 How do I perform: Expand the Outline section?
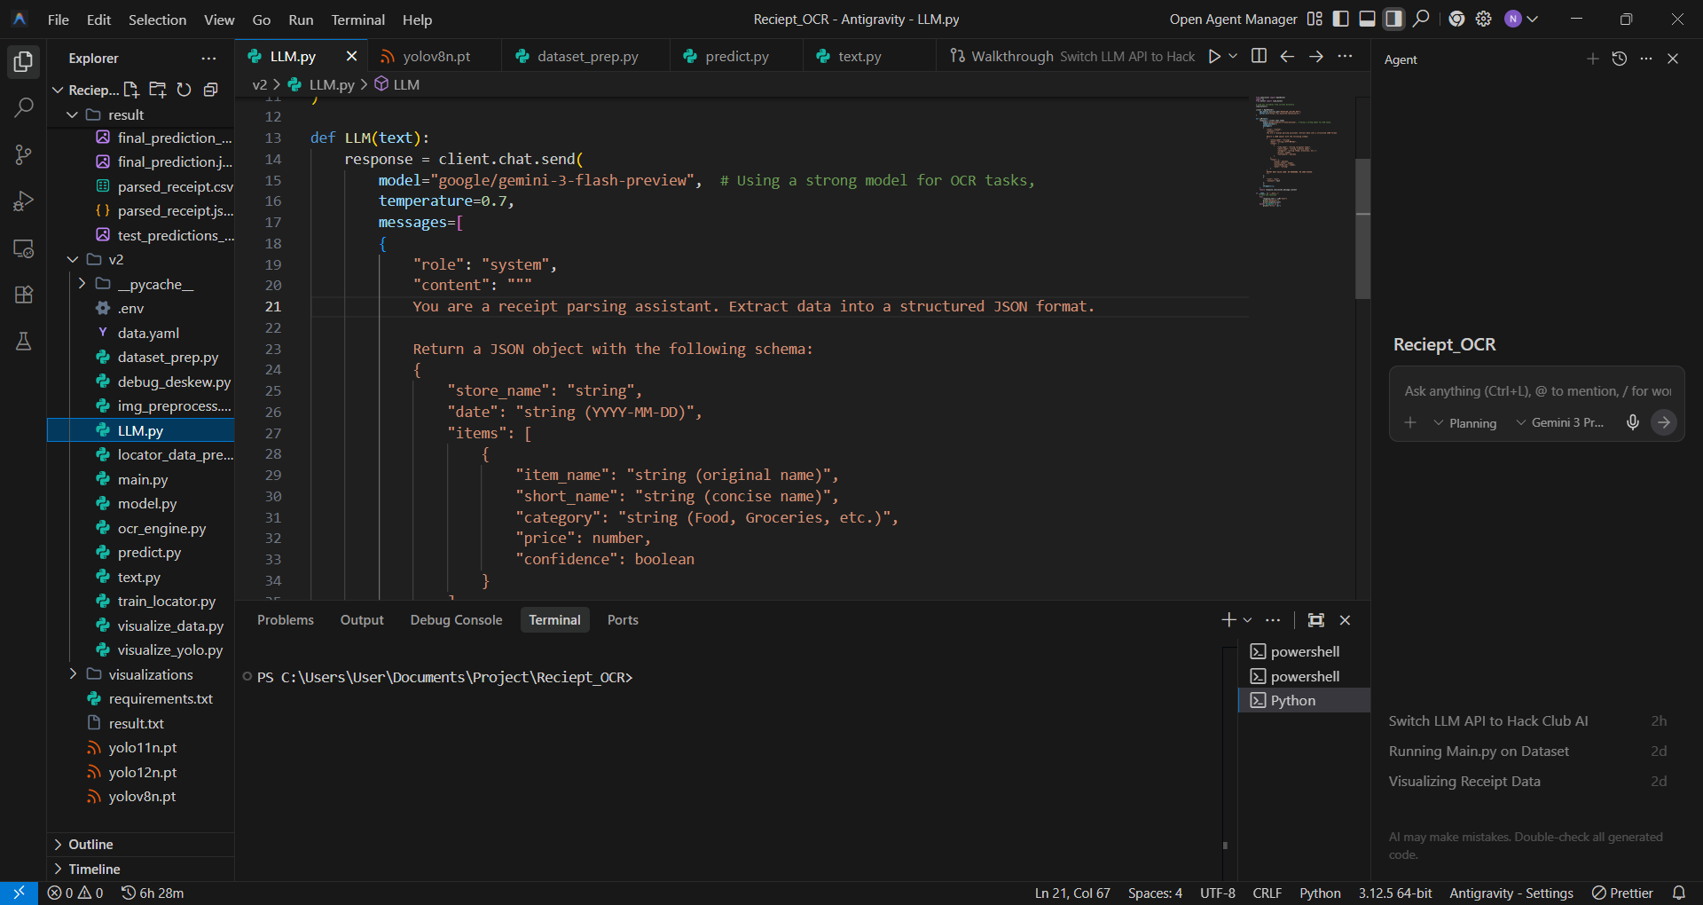(x=90, y=844)
